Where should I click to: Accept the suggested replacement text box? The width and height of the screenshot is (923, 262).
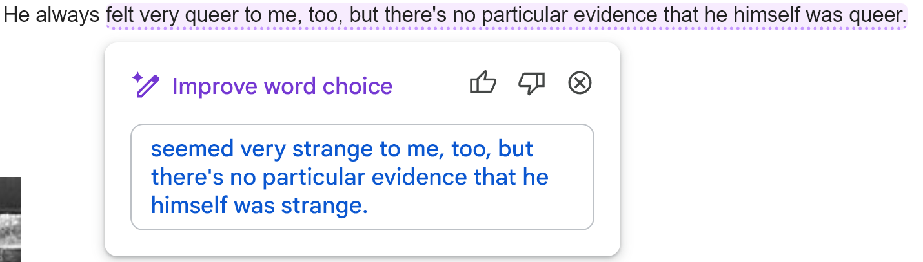pyautogui.click(x=362, y=177)
